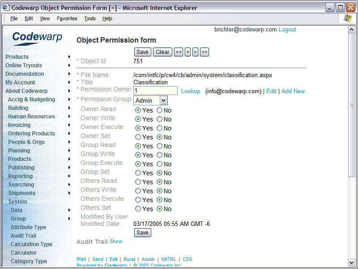Image resolution: width=358 pixels, height=269 pixels.
Task: Click the Codewarp logo
Action: point(37,38)
